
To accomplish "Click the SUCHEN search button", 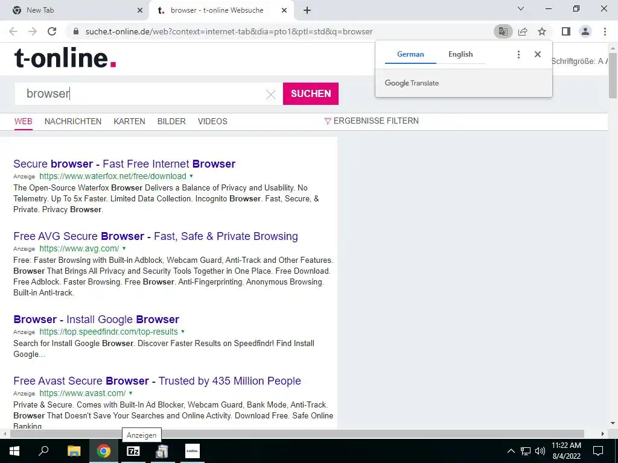I will point(311,93).
